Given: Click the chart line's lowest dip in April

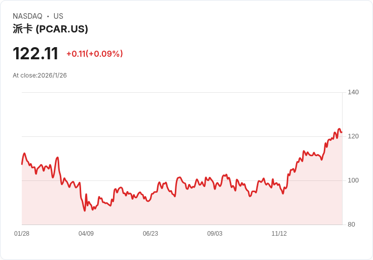Looking at the screenshot, I should [85, 210].
